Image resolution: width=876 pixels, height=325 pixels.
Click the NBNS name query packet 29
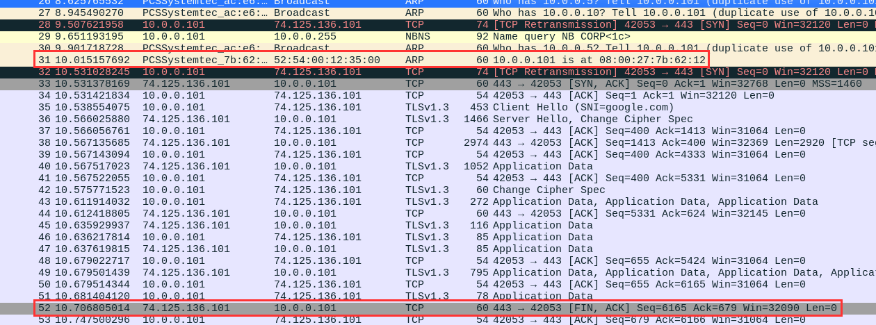click(438, 36)
